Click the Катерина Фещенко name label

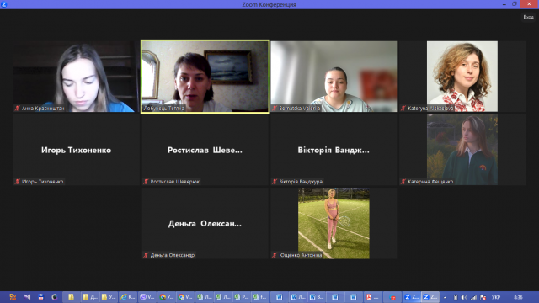[430, 182]
